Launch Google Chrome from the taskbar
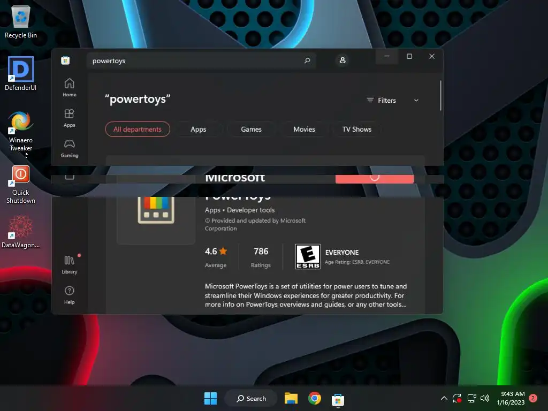 point(315,398)
